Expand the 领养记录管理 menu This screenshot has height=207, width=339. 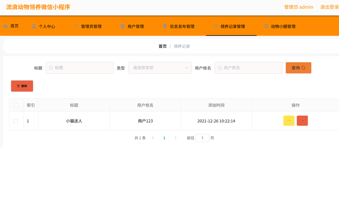232,26
